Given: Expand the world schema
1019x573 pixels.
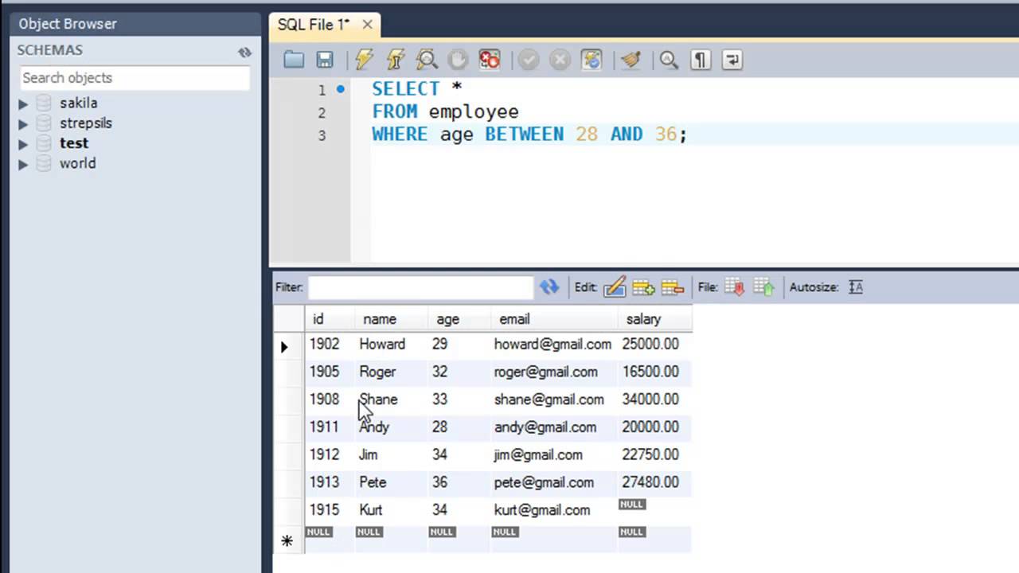Looking at the screenshot, I should (x=23, y=164).
